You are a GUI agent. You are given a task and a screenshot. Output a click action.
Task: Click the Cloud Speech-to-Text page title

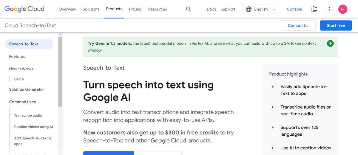(x=30, y=26)
